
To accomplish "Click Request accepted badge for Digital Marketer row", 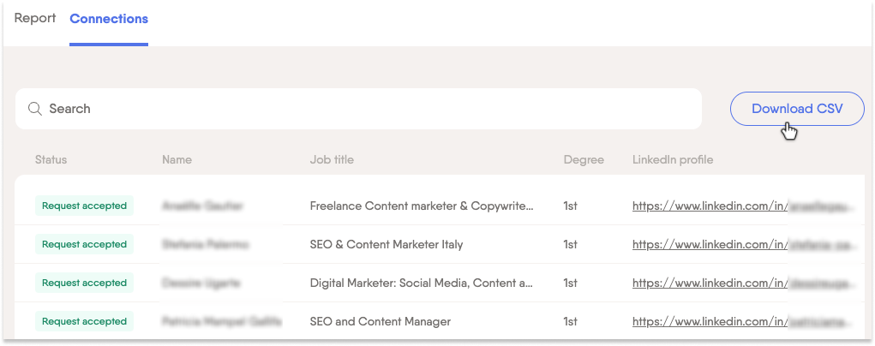I will [84, 283].
